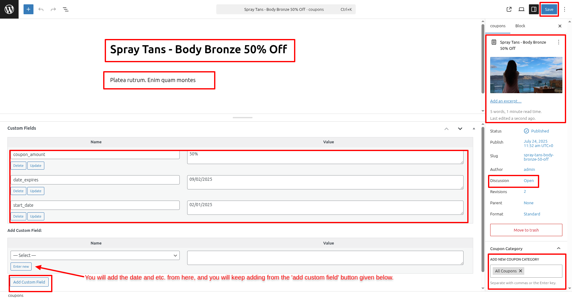Click the Undo arrow icon
This screenshot has width=572, height=299.
[x=41, y=9]
